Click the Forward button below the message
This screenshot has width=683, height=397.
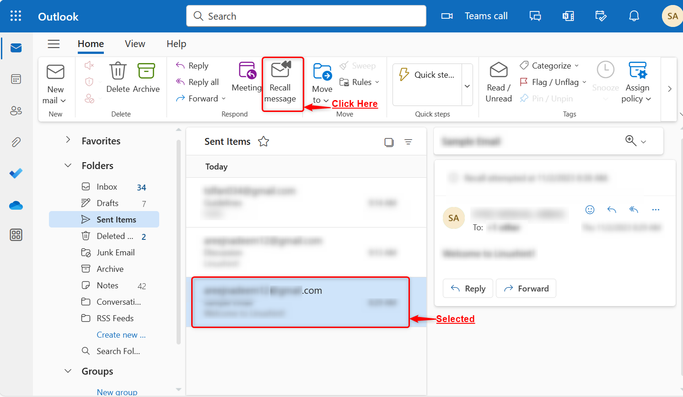pyautogui.click(x=526, y=288)
